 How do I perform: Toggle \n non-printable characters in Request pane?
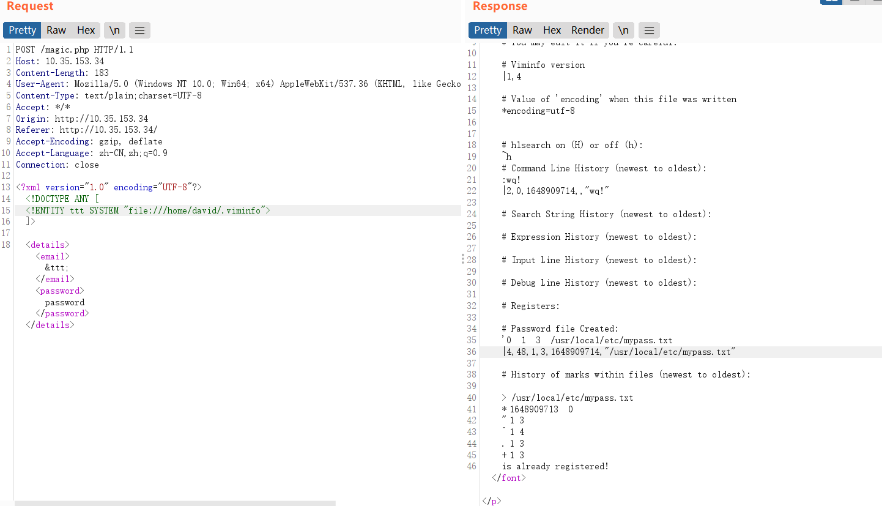click(x=114, y=30)
